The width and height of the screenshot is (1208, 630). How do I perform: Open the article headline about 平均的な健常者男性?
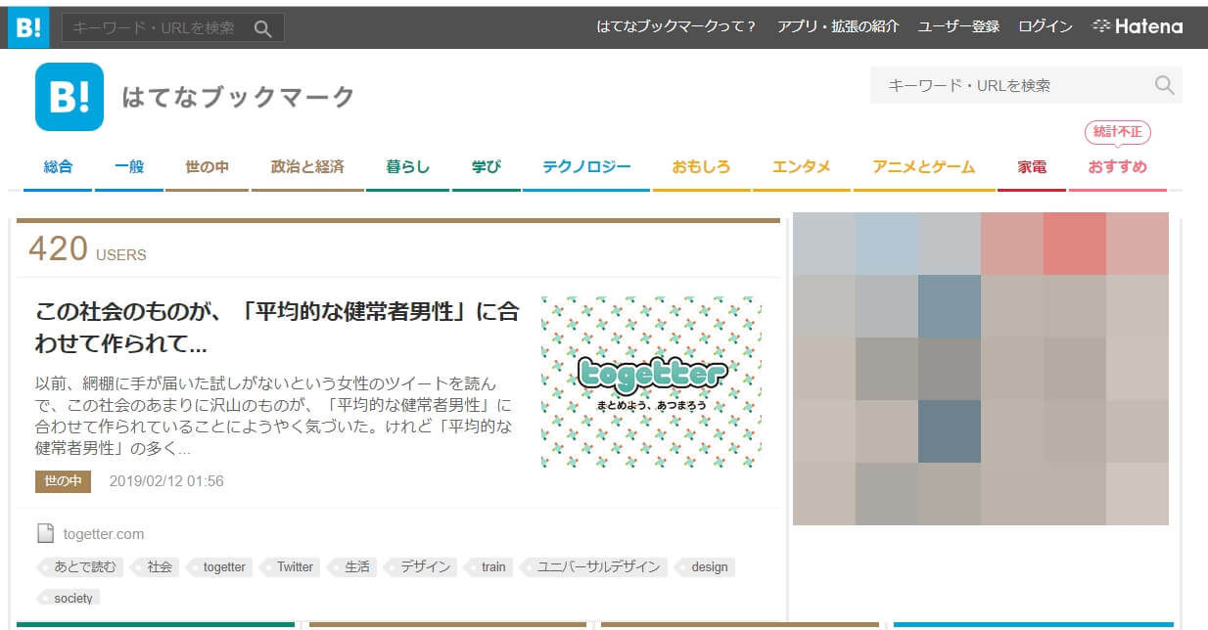click(277, 328)
